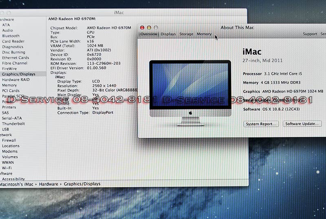Click the Device ID value 0x6720
Viewport: 326px width, 219px height.
coord(94,55)
